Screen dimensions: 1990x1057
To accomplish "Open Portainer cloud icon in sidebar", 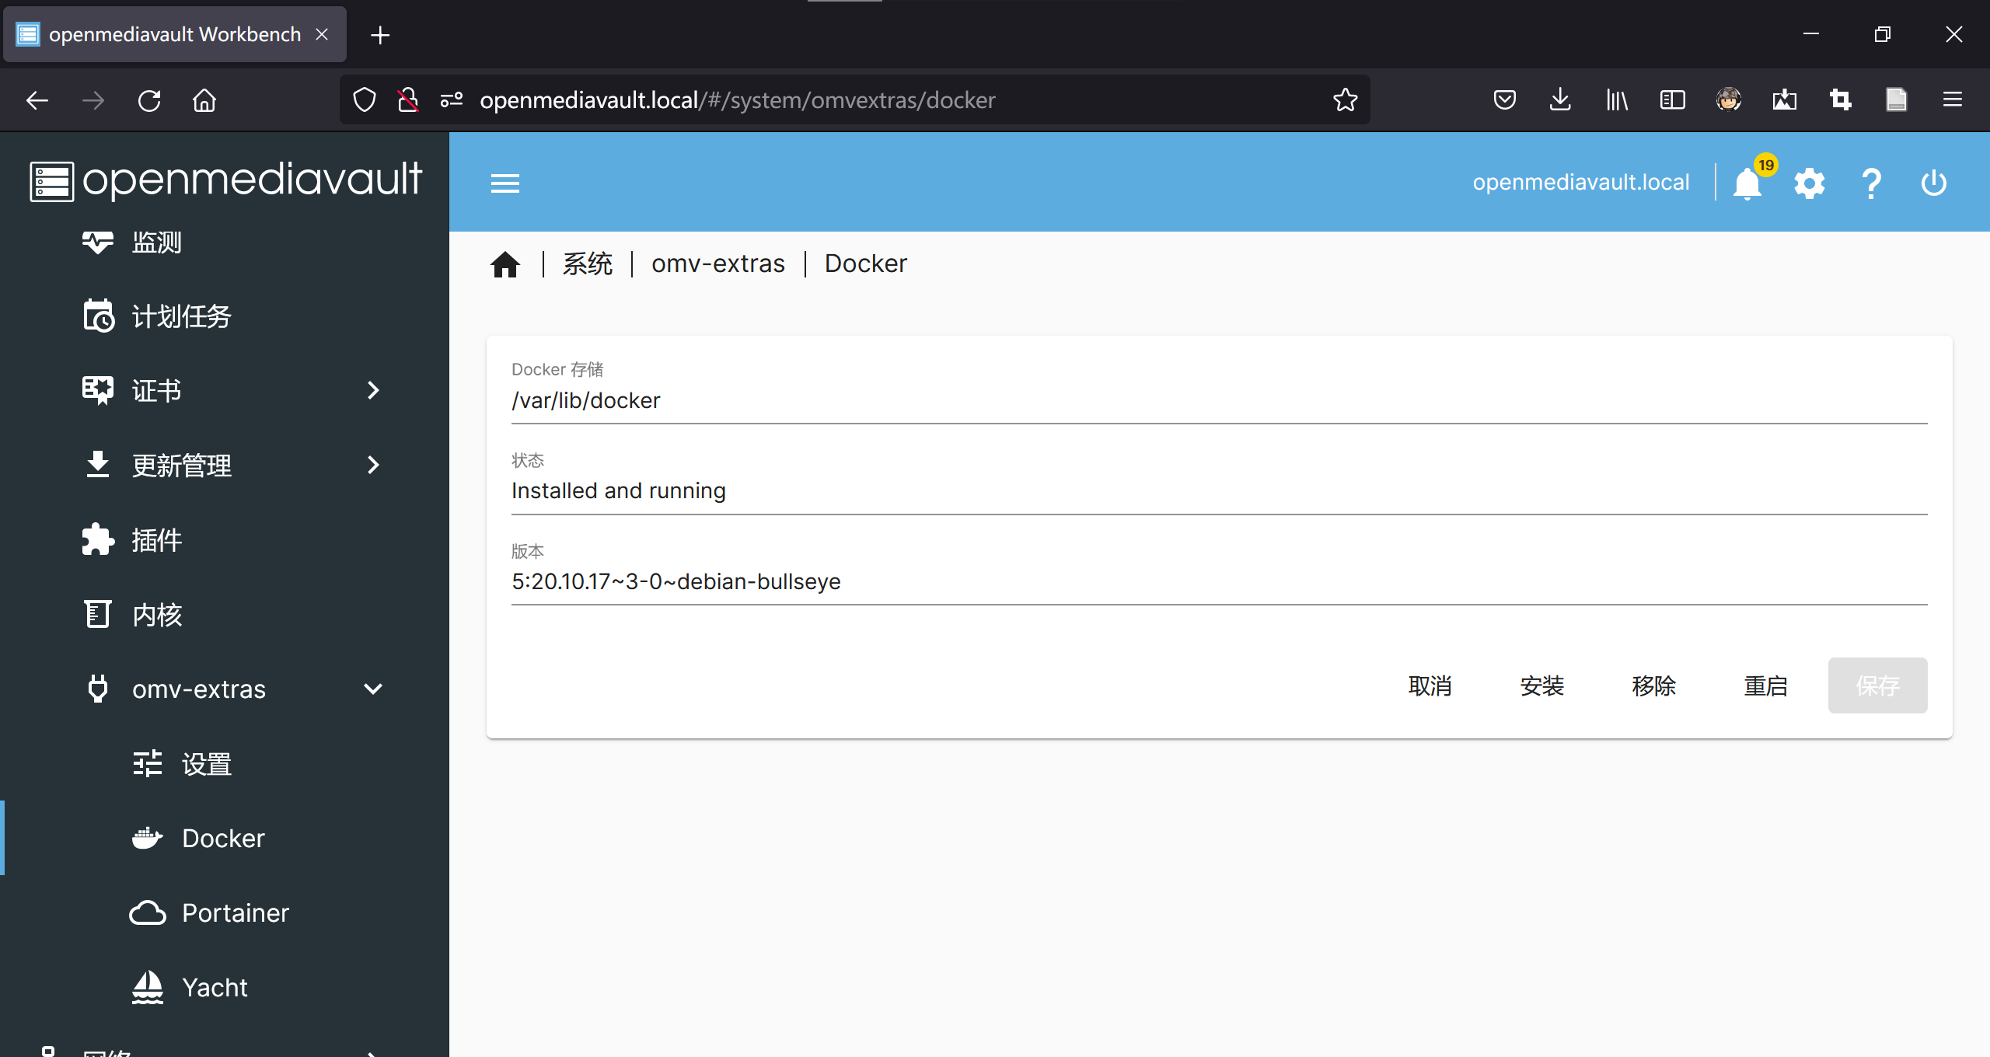I will 148,912.
